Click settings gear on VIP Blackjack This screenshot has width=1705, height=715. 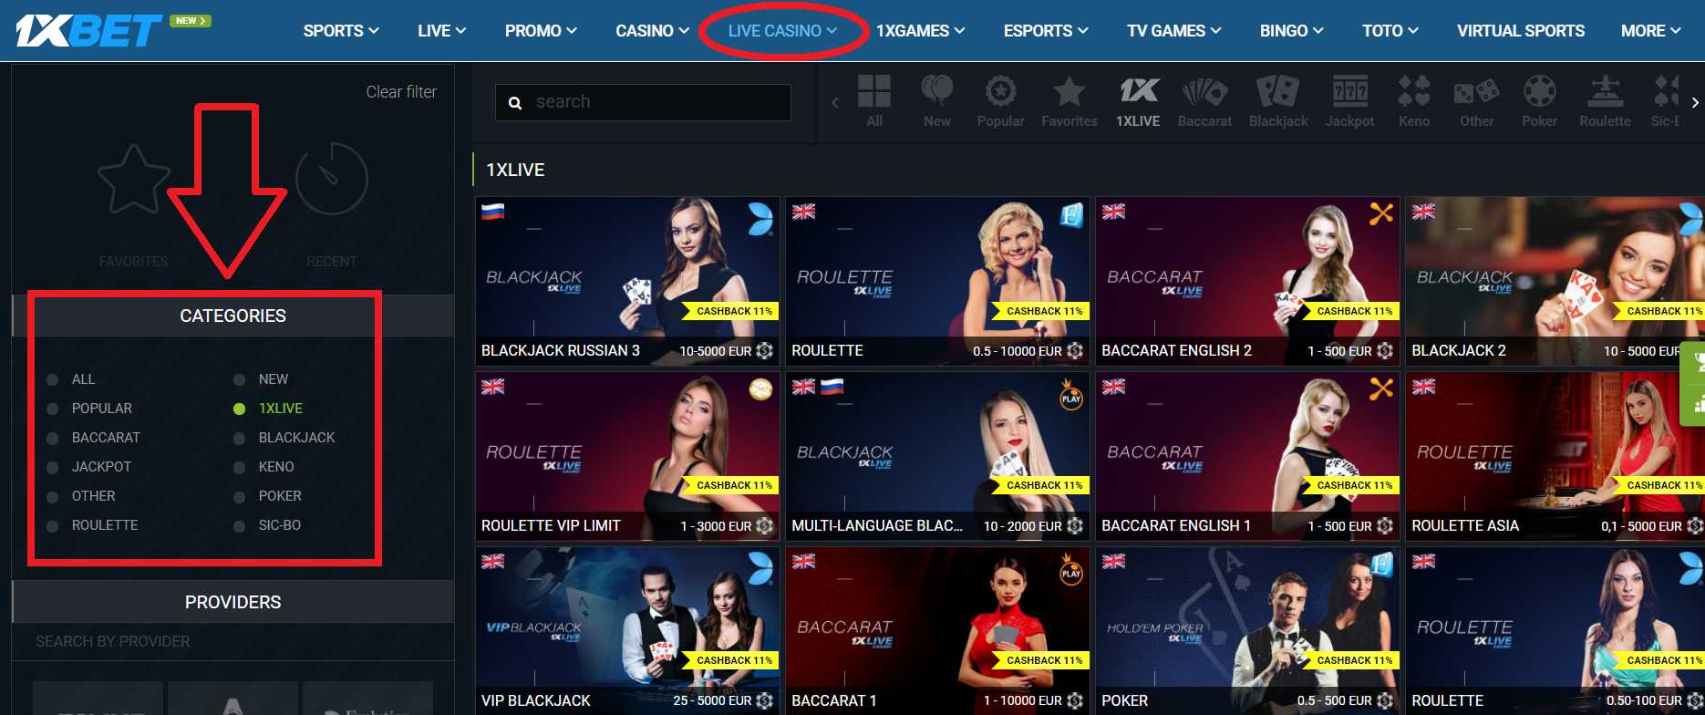tap(765, 700)
